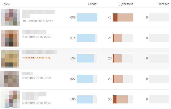
Task: Sort the table by Охват column header
Action: (92, 4)
